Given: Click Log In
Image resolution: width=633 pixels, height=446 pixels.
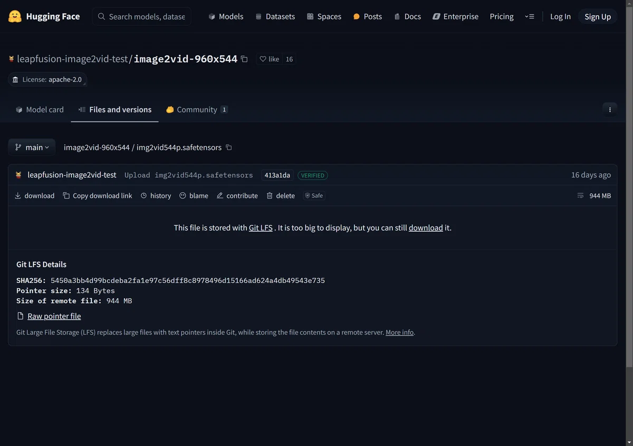Looking at the screenshot, I should [560, 16].
